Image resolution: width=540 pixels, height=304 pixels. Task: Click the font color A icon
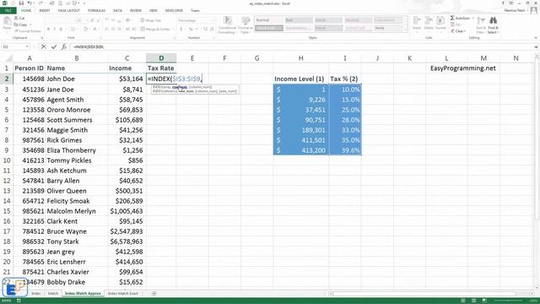(x=94, y=30)
